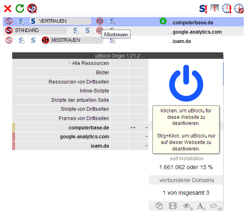Toggle the uBlock Origin power button
Image resolution: width=247 pixels, height=217 pixels.
coord(186,83)
